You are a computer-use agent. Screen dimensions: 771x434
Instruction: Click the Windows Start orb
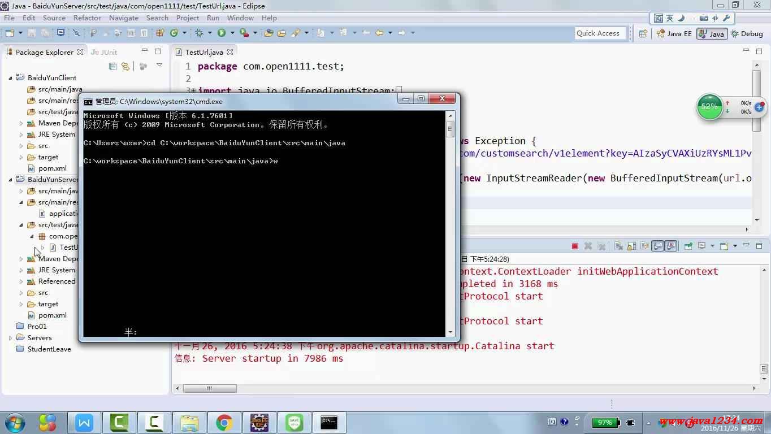click(15, 422)
